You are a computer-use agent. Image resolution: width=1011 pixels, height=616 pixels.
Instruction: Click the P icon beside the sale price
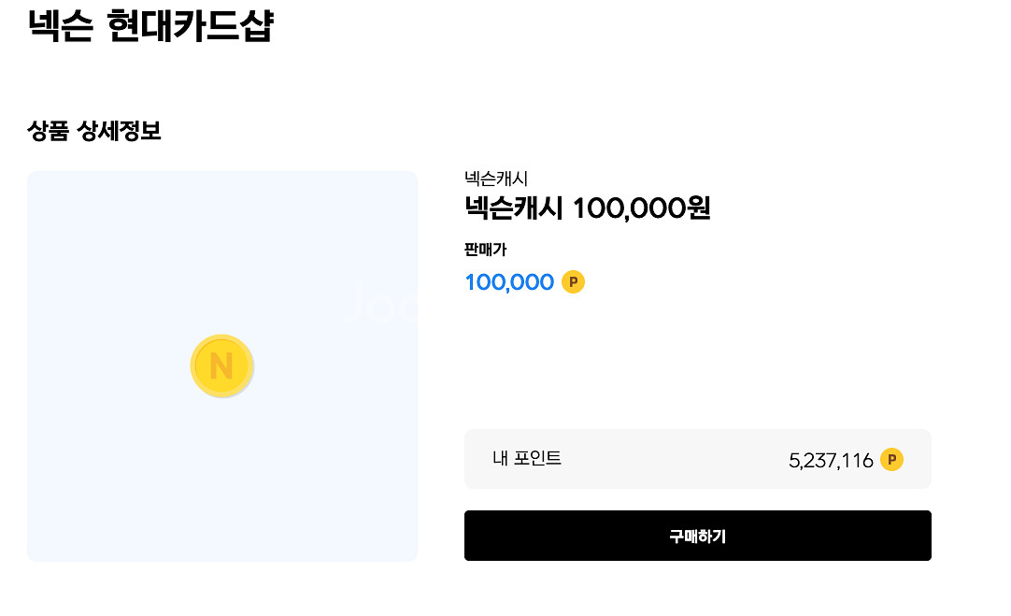[573, 281]
